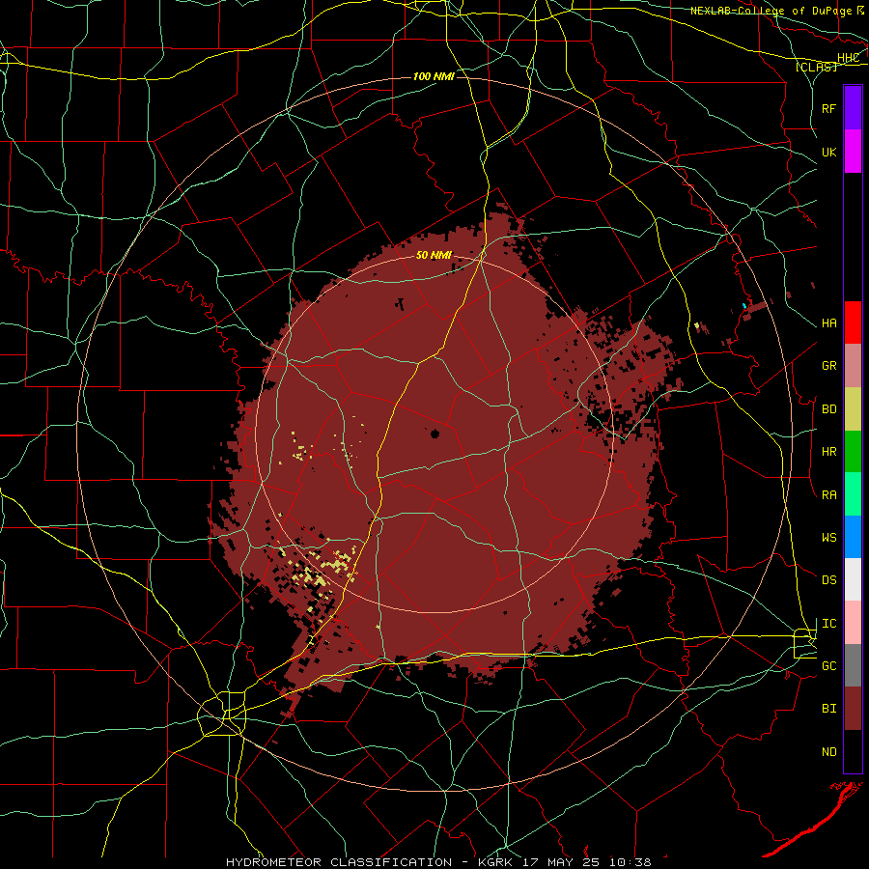Click the HR green legend swatch
Image resolution: width=869 pixels, height=869 pixels.
[x=853, y=451]
